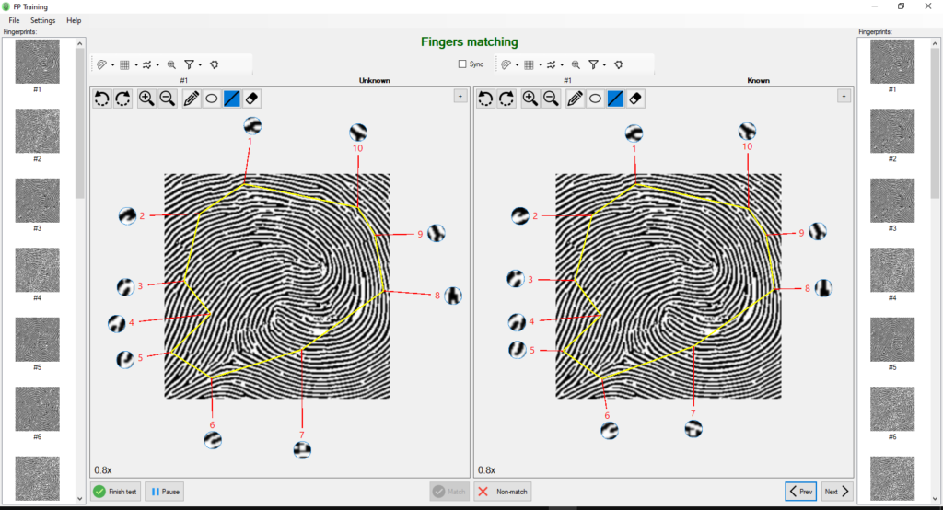
Task: Click the Finish test button
Action: pyautogui.click(x=116, y=492)
